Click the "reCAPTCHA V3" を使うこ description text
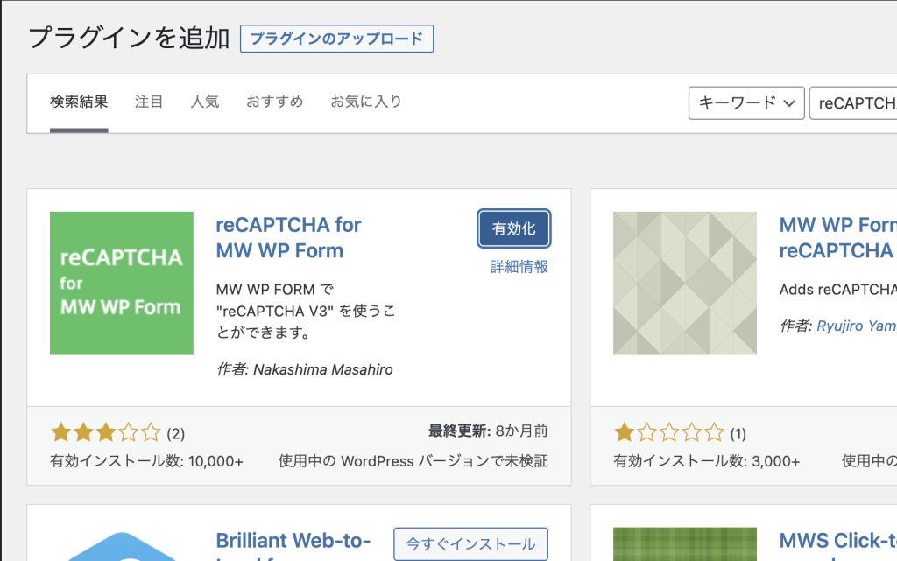 click(306, 311)
